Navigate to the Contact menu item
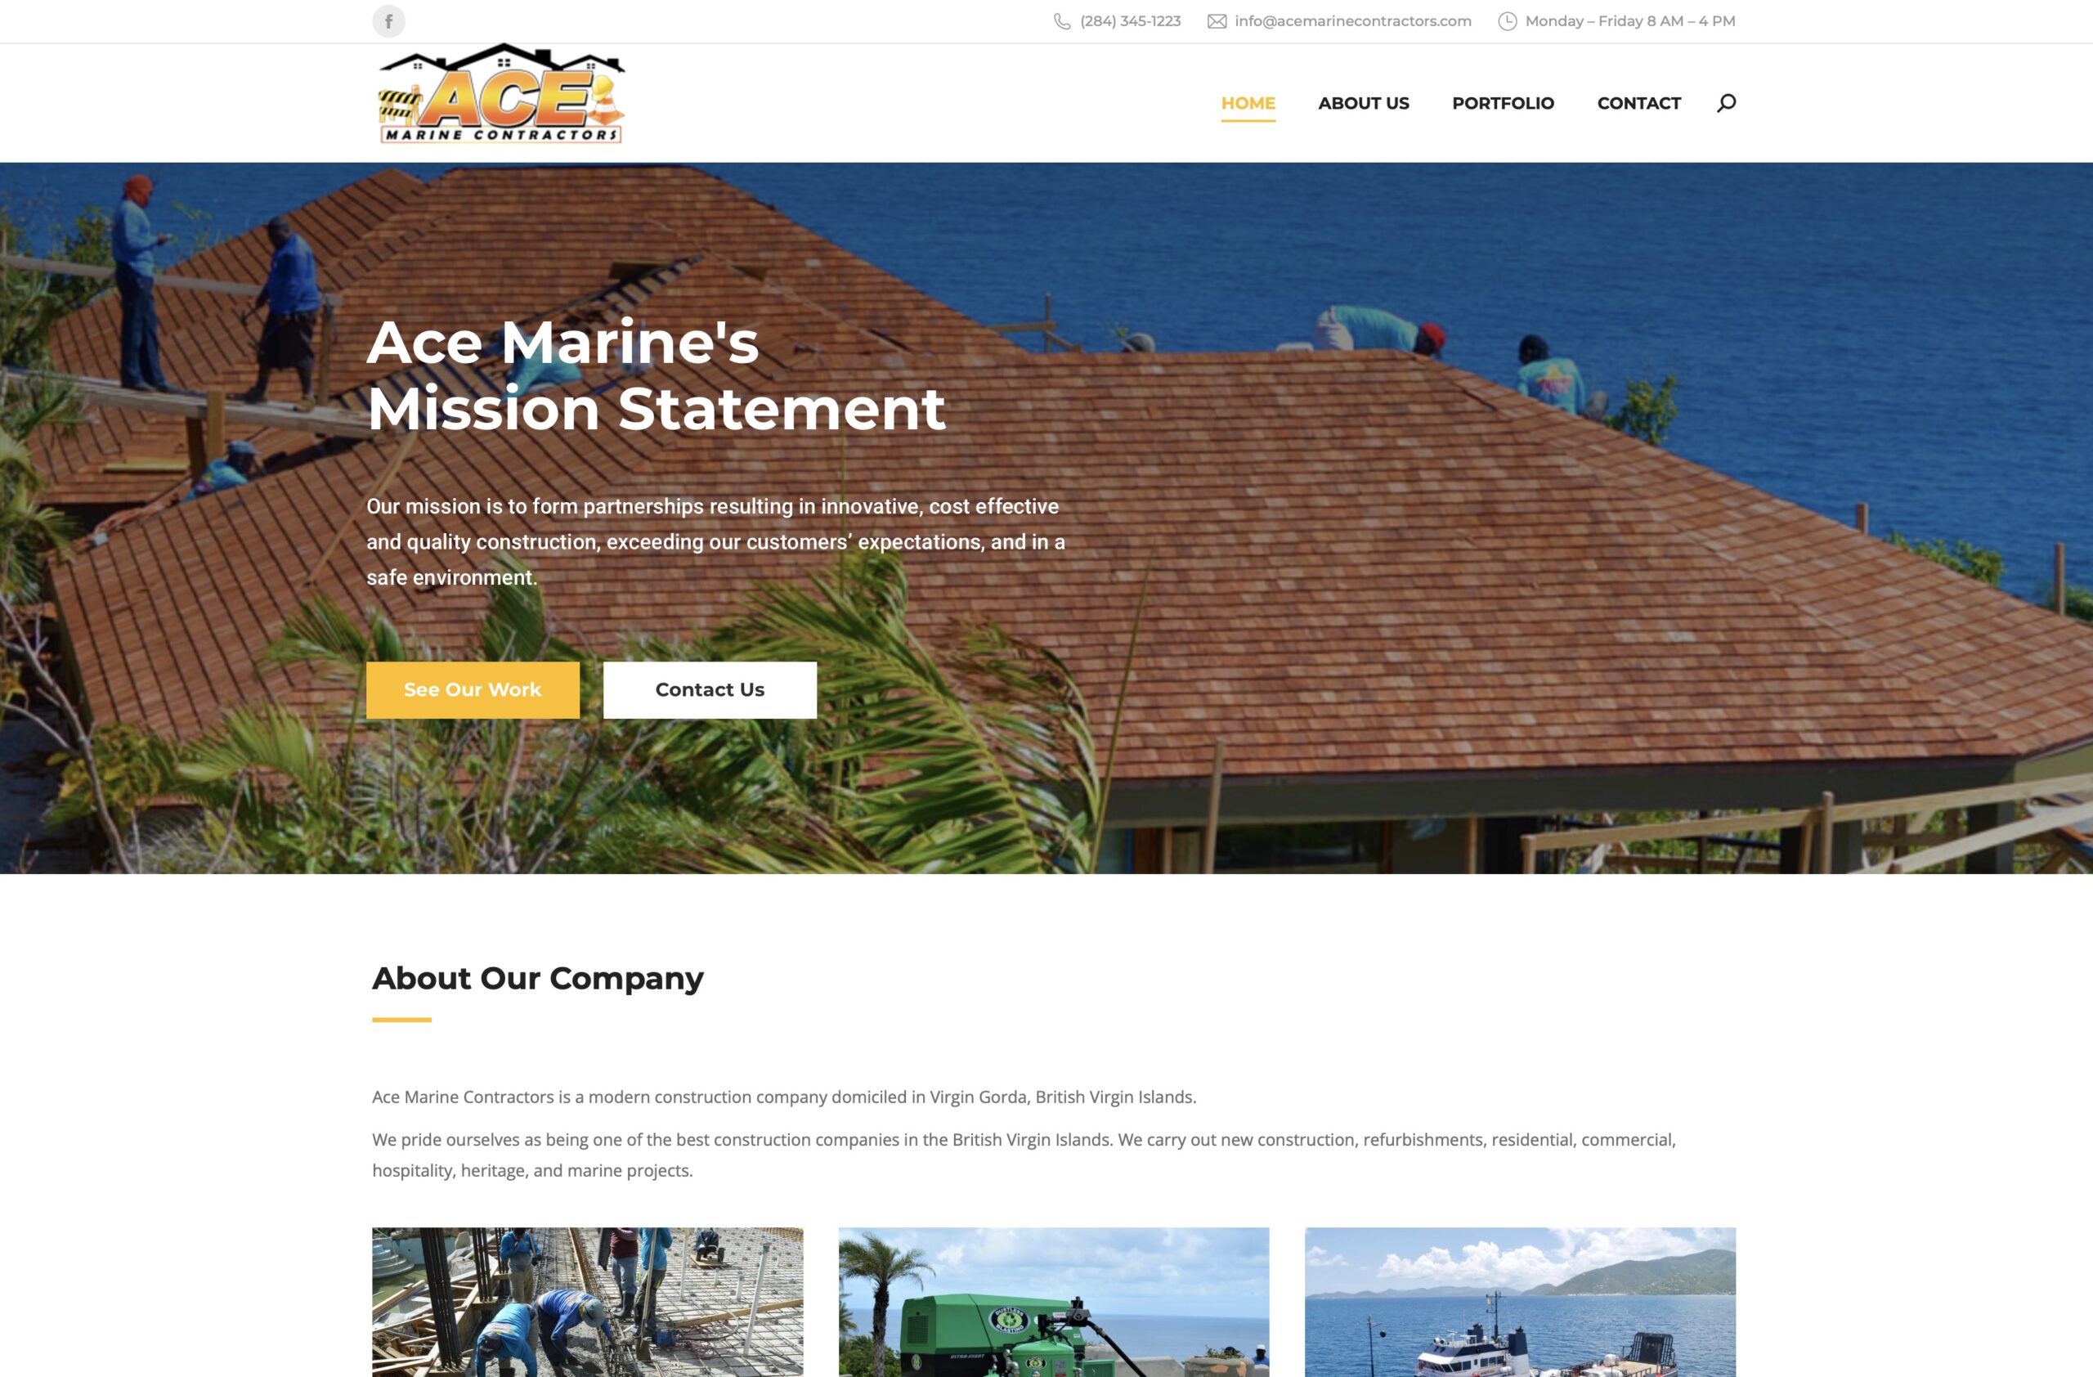2093x1377 pixels. pyautogui.click(x=1638, y=103)
